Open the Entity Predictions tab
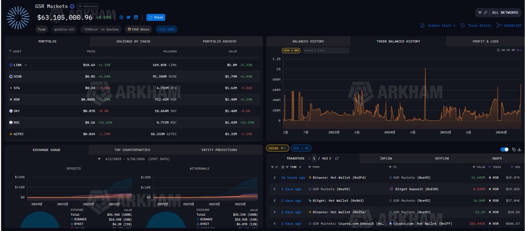 point(219,150)
